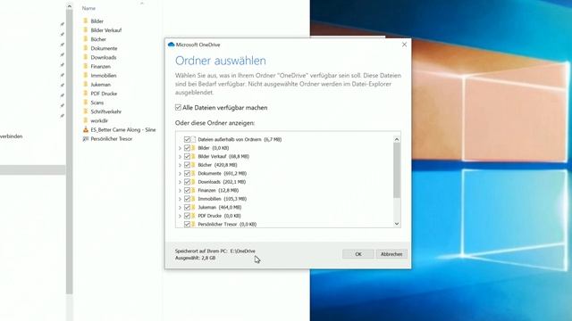Click the Jukeman folder icon in OneDrive tree
The height and width of the screenshot is (321, 572).
click(x=194, y=207)
